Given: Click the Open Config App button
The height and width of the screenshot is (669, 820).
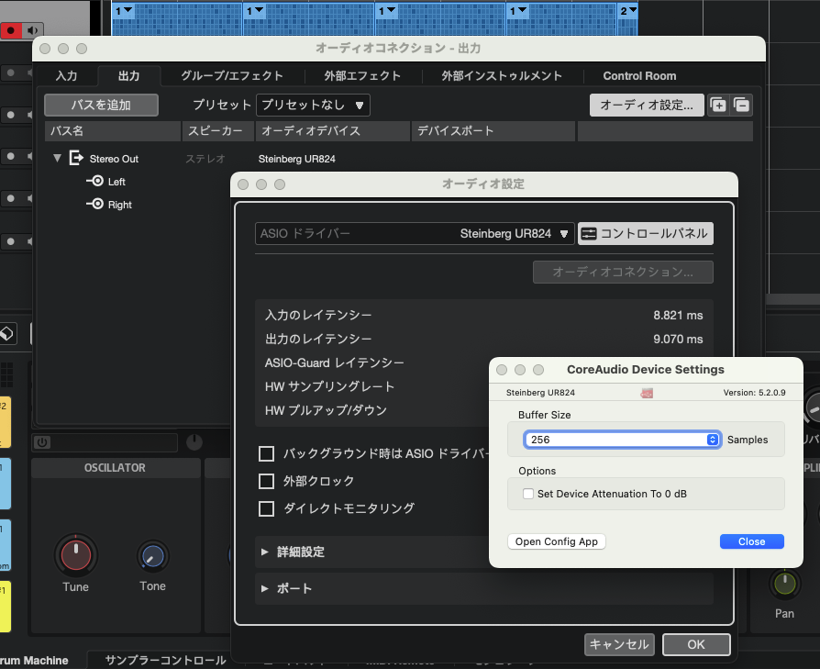Looking at the screenshot, I should click(556, 541).
